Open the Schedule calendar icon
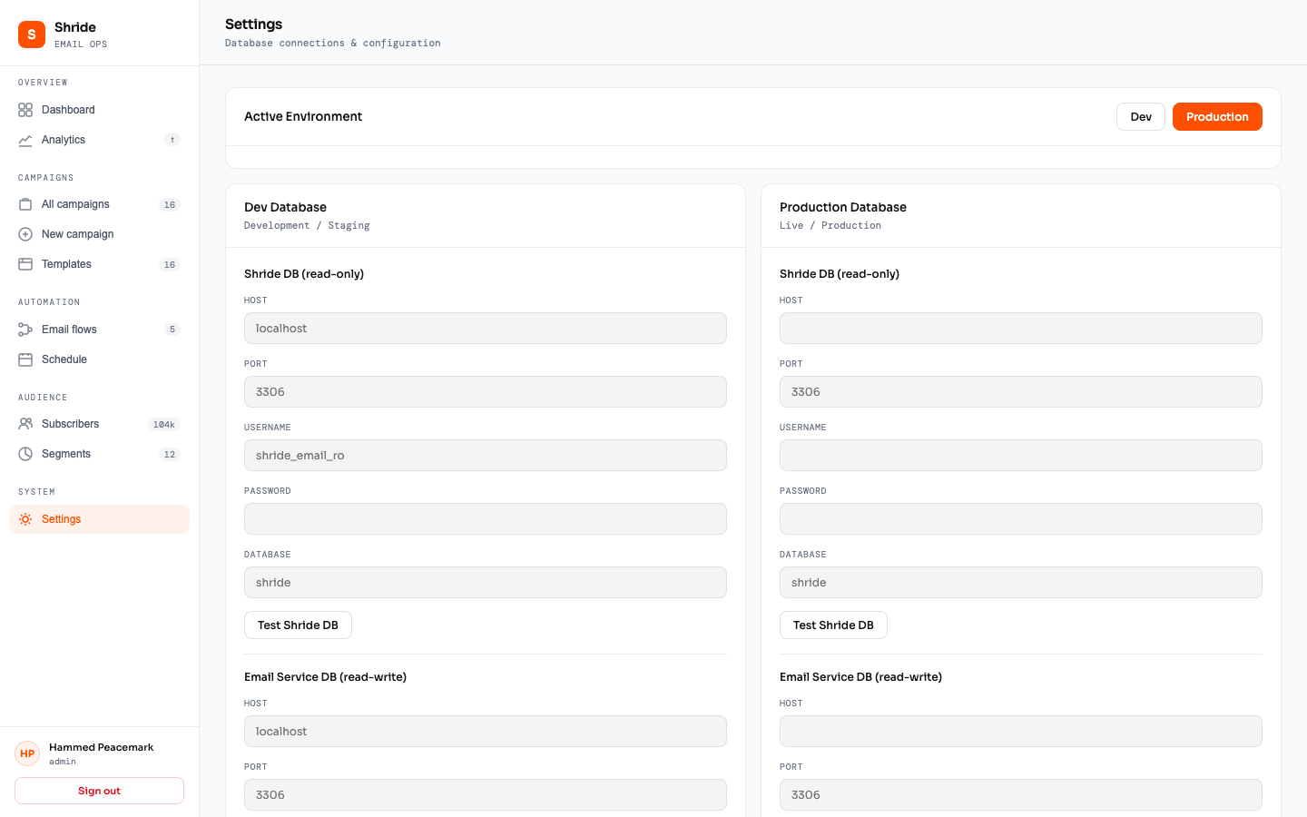 pos(25,359)
